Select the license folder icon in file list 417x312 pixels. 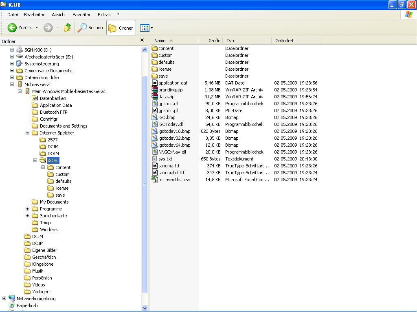[x=155, y=69]
